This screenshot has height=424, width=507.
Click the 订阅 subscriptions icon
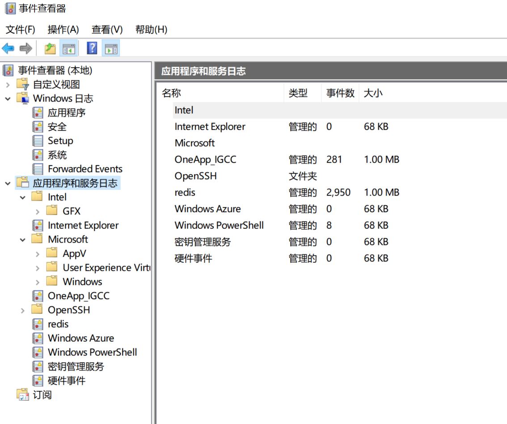pos(23,394)
